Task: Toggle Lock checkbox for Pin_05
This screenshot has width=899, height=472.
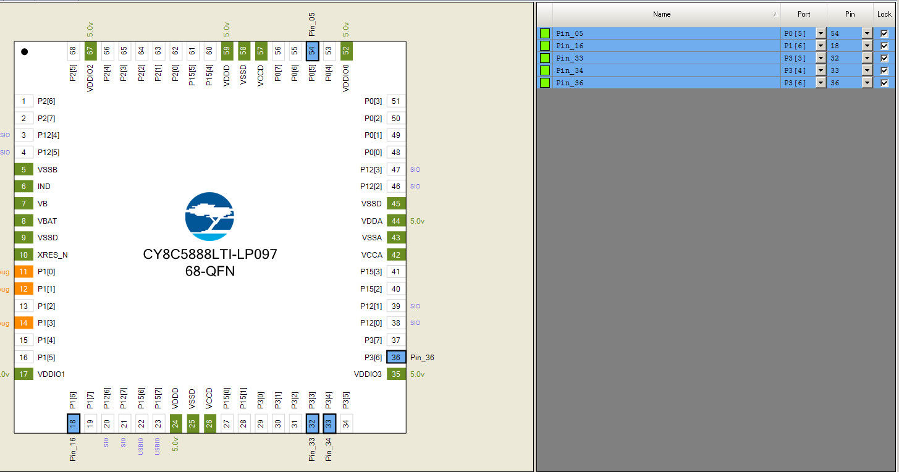Action: (x=885, y=33)
